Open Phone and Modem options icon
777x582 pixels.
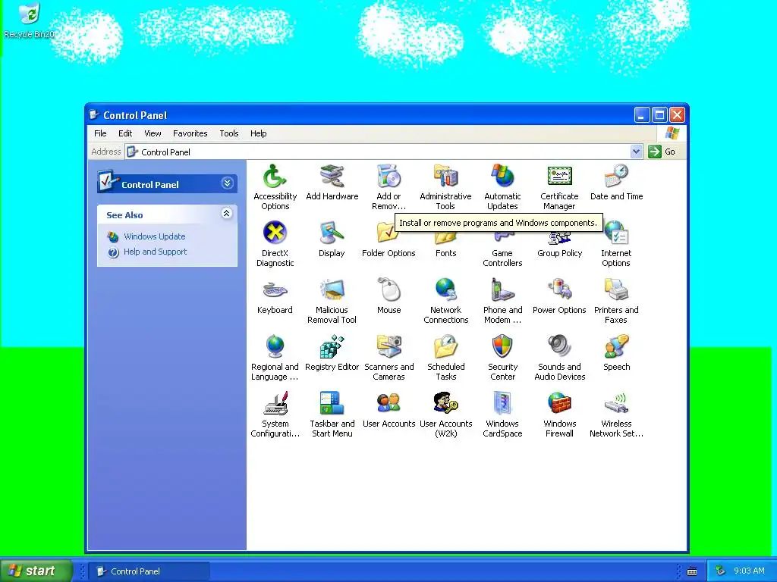click(502, 290)
